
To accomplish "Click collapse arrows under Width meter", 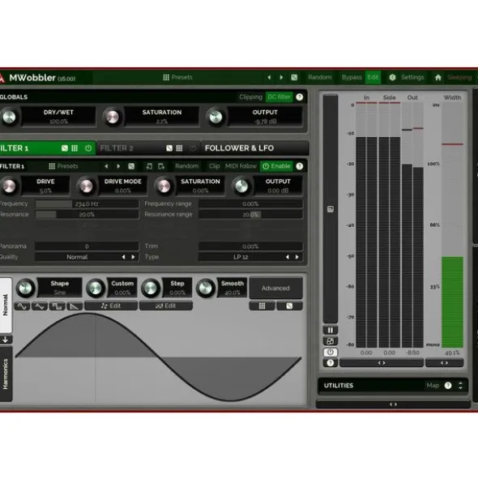I will 445,363.
